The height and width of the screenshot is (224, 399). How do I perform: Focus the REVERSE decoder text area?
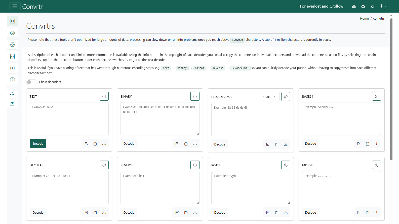(160, 188)
